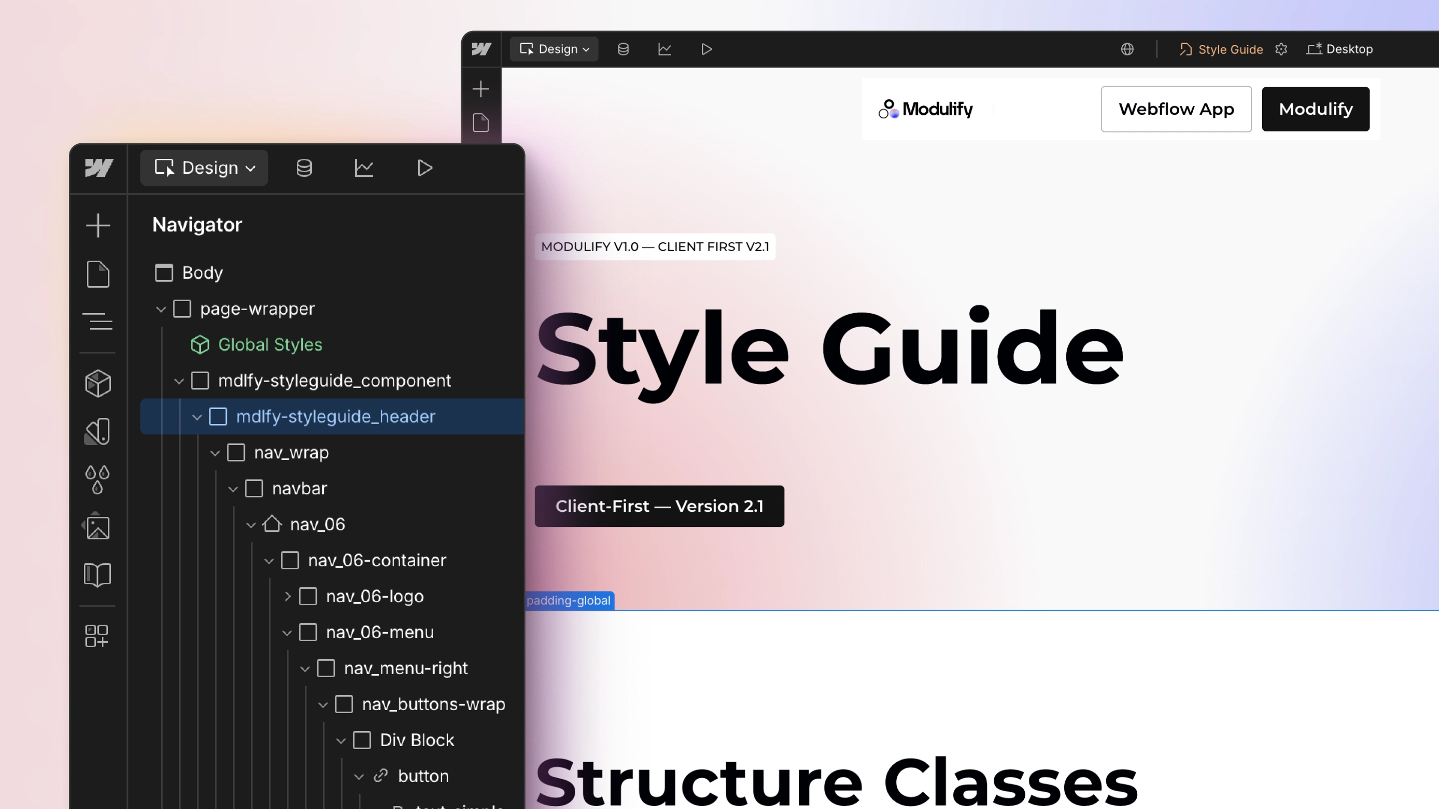Click the Webflow App button on the canvas
Screen dimensions: 1439x809
1176,109
